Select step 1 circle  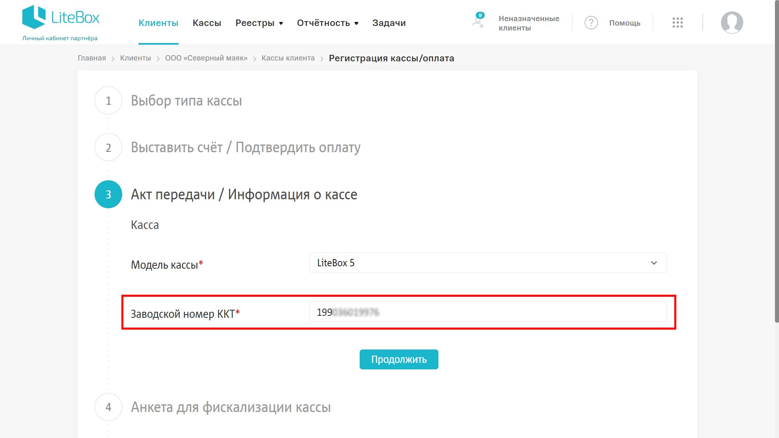tap(108, 101)
